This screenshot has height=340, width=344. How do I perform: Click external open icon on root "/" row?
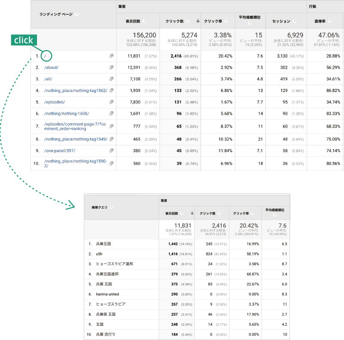coord(111,56)
